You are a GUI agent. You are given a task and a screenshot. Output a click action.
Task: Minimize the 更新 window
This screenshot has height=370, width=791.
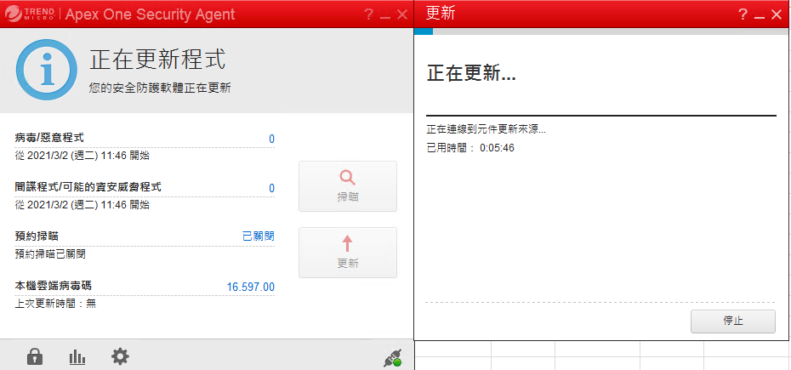[760, 17]
